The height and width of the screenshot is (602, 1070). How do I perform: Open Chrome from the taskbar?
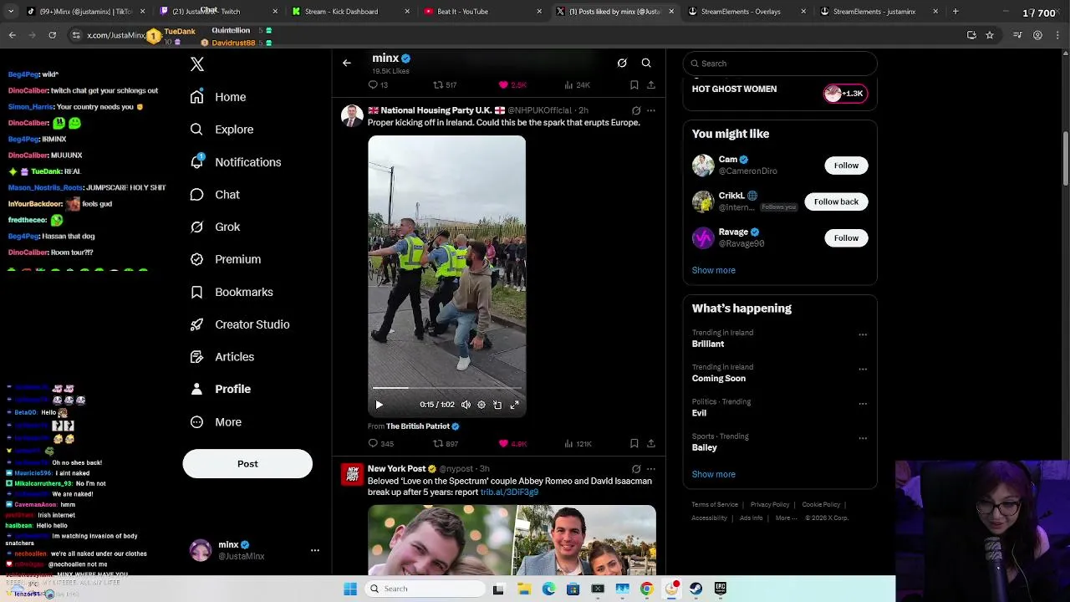(647, 589)
